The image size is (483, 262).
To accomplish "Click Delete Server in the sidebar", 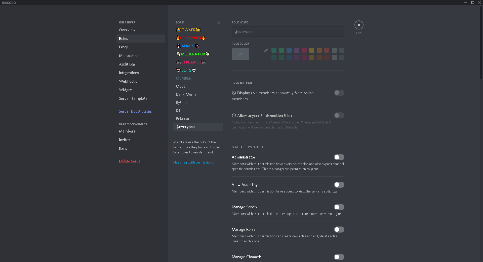I will [130, 161].
